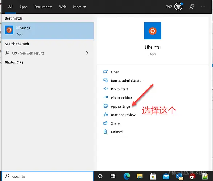Select the Ubuntu best match result

tap(48, 31)
